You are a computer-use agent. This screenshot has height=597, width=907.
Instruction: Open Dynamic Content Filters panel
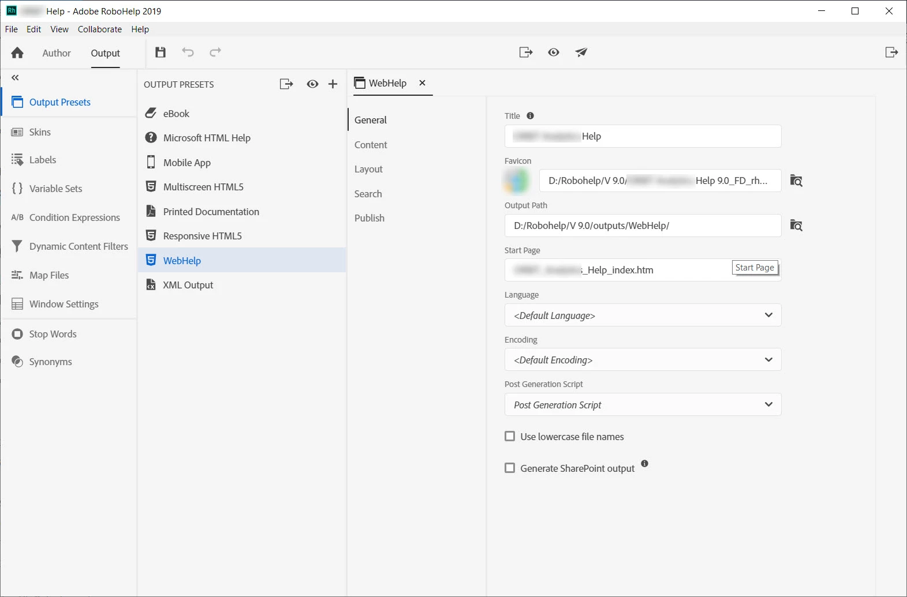coord(69,246)
